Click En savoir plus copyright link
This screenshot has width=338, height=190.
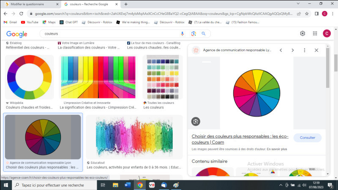pos(277,149)
